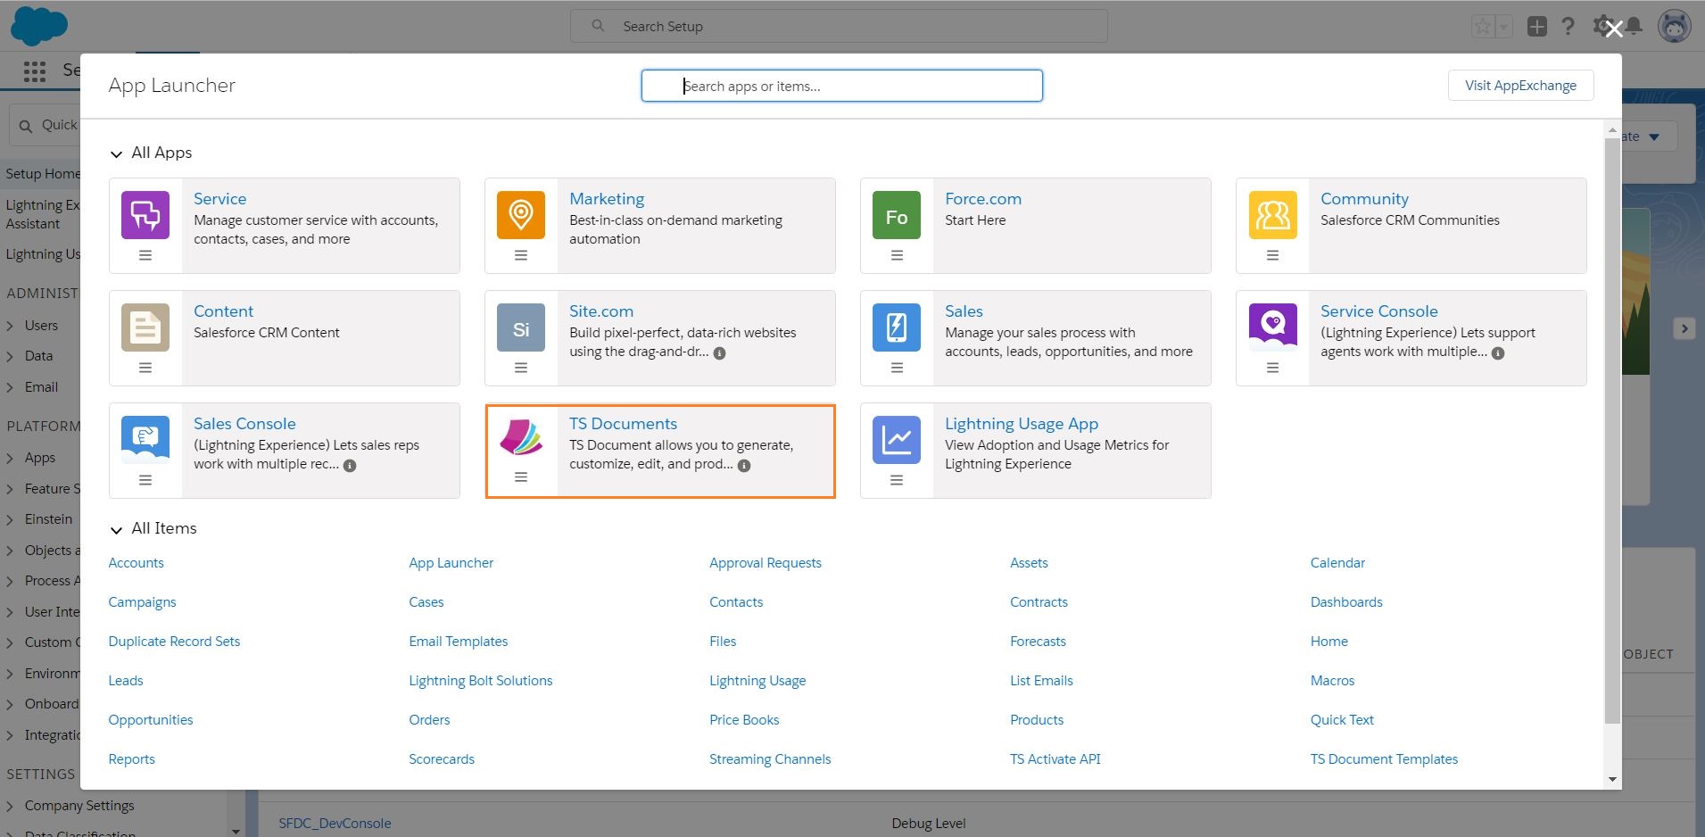Open the notifications bell
The height and width of the screenshot is (837, 1705).
[1633, 26]
